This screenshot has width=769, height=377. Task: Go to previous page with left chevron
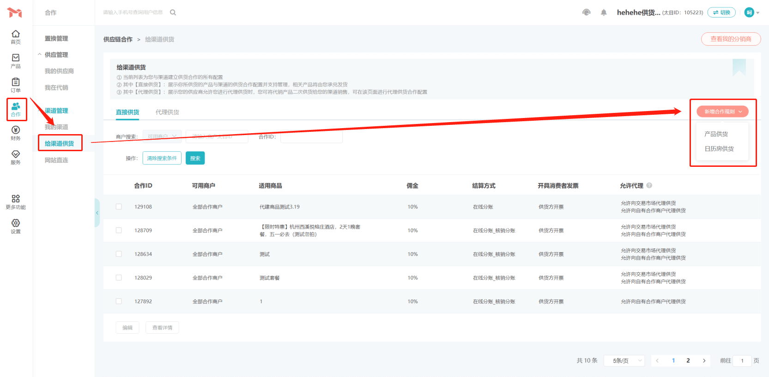pos(657,360)
